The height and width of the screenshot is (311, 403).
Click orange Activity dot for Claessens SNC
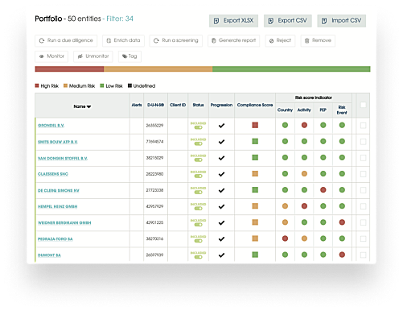[304, 174]
